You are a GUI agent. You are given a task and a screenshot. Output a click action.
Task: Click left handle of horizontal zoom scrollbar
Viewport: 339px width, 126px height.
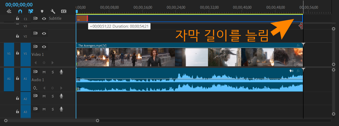(x=6, y=120)
